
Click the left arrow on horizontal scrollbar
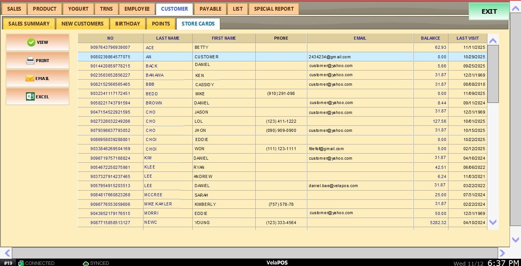(x=6, y=253)
